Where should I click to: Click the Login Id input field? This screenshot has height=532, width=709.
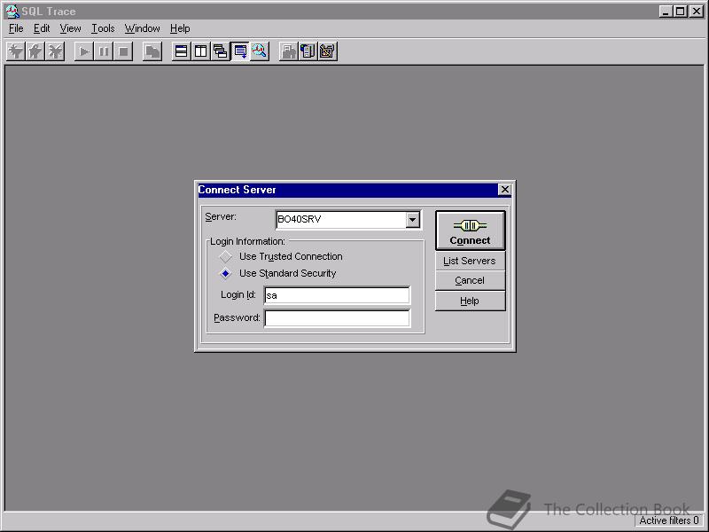(x=337, y=295)
